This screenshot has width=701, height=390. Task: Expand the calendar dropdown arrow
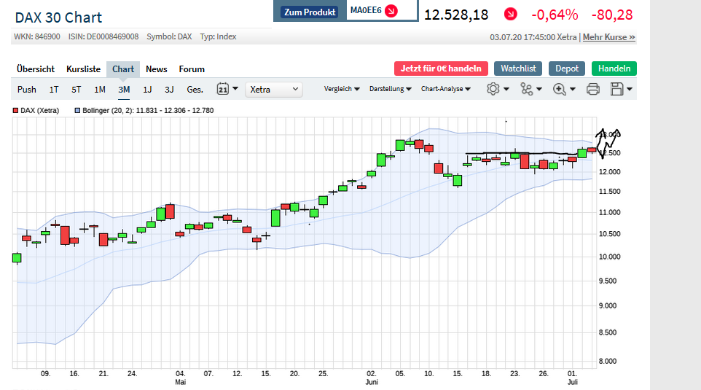[x=235, y=88]
